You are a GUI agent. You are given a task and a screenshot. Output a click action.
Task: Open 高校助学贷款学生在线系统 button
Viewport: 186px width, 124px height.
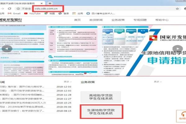click(101, 97)
